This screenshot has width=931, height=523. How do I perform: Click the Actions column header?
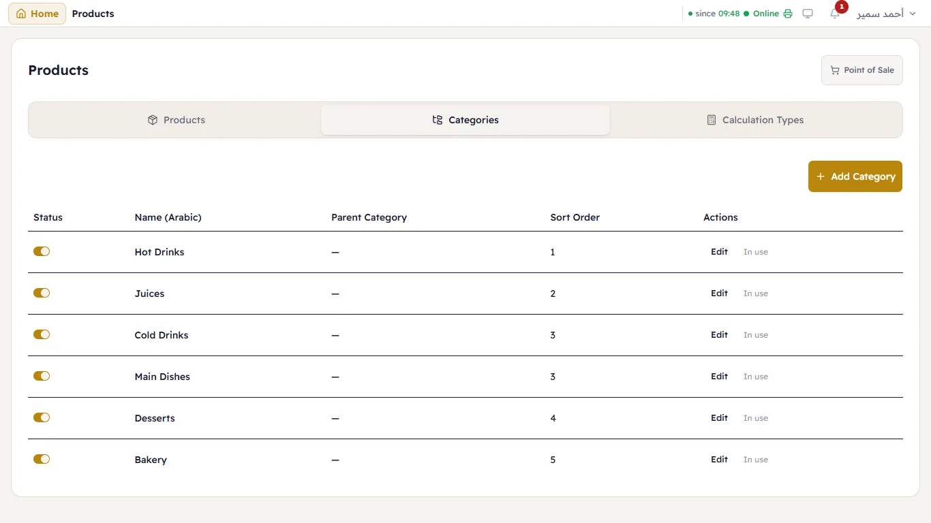coord(720,217)
